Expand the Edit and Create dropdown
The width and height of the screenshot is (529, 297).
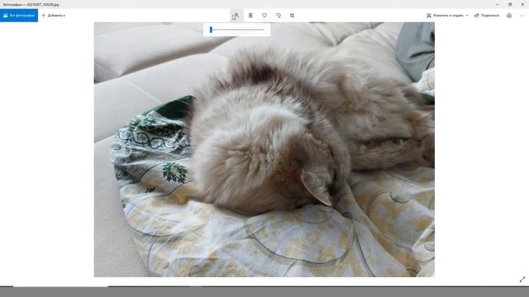447,16
